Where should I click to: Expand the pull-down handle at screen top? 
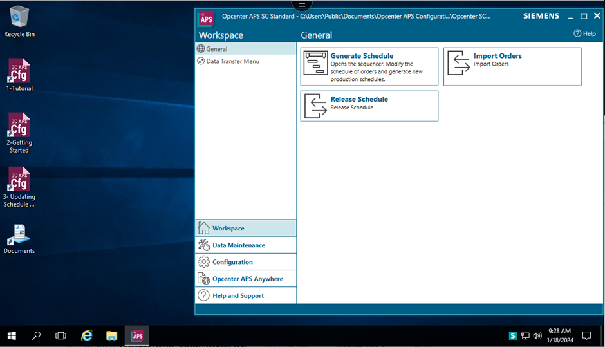[x=302, y=5]
